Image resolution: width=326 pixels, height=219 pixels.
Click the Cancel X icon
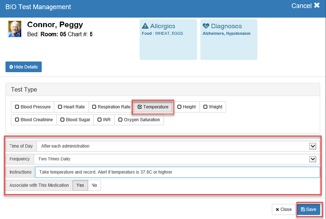click(x=317, y=6)
